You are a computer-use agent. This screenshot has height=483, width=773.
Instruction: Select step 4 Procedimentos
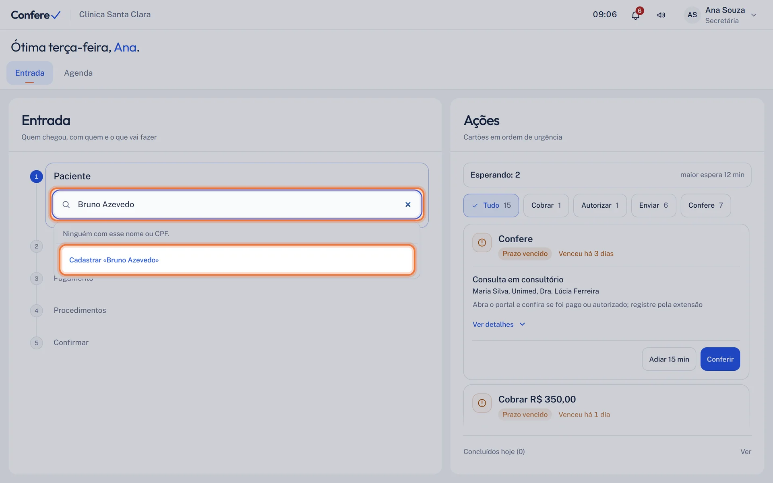[80, 310]
